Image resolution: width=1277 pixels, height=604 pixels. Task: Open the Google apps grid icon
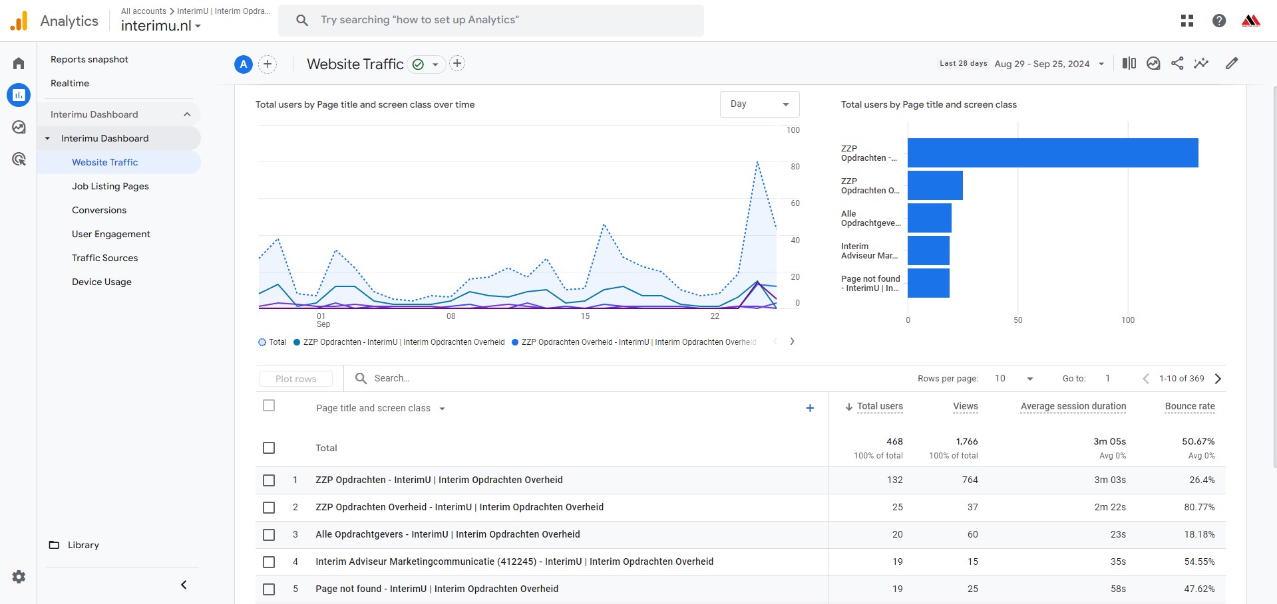click(x=1187, y=21)
